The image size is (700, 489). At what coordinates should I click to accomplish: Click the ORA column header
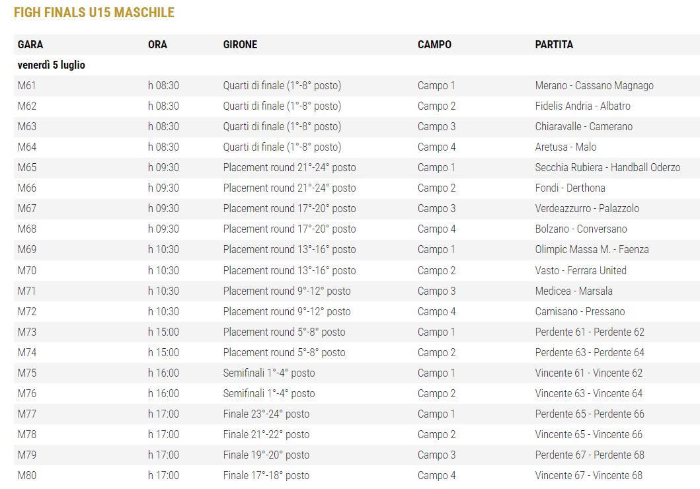tap(157, 45)
